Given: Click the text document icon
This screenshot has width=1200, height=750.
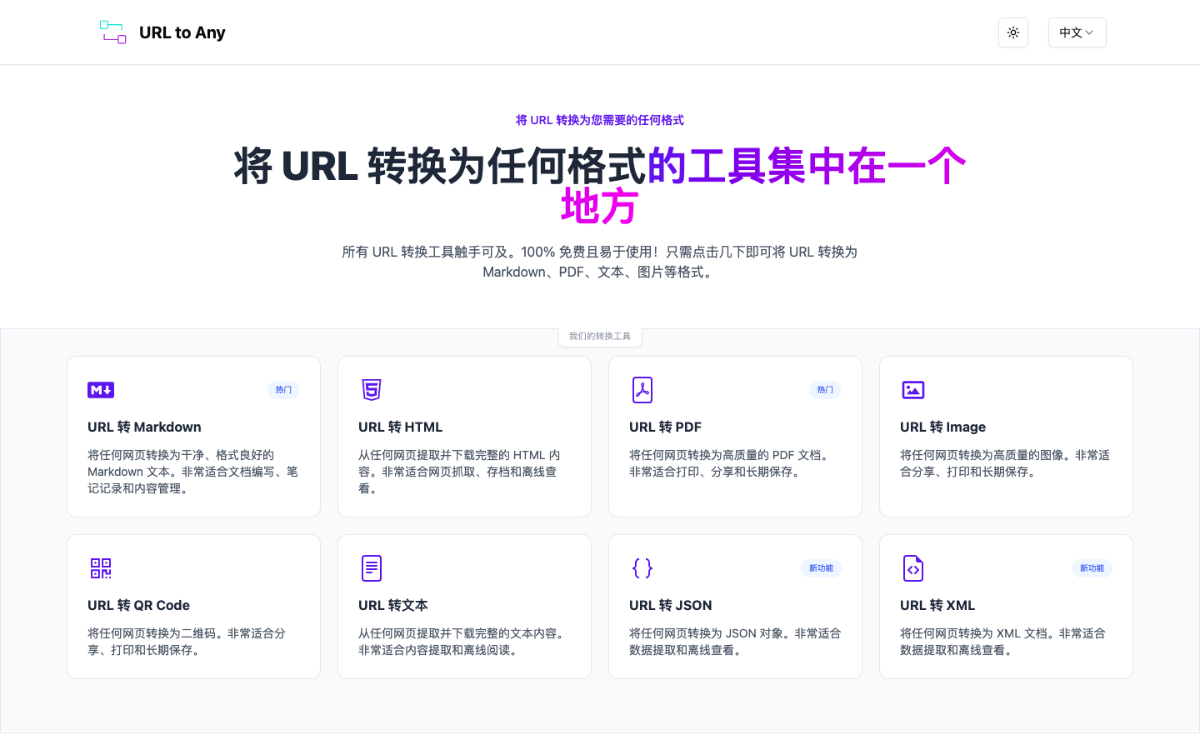Looking at the screenshot, I should (x=372, y=568).
